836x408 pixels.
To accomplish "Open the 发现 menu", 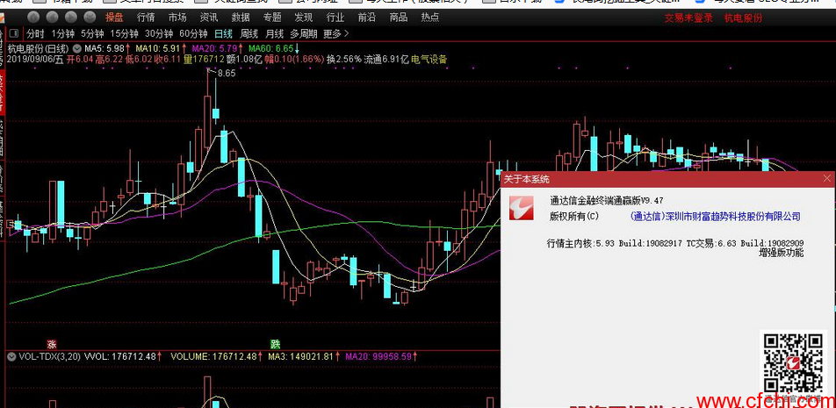I will 303,17.
